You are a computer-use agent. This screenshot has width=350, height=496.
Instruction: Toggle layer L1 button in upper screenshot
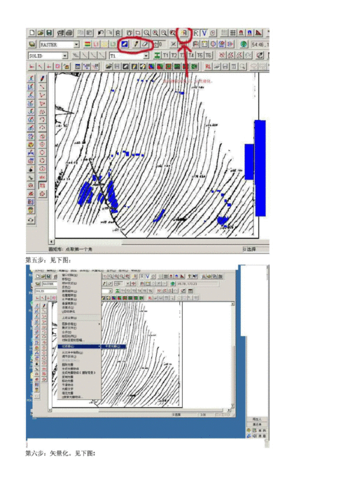[97, 44]
